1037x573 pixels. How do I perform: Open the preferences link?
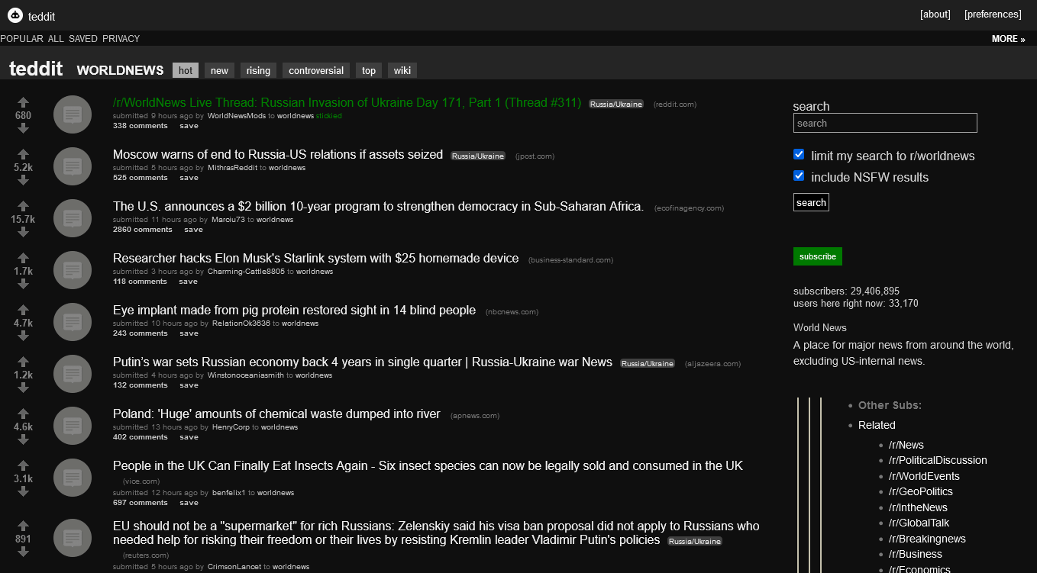point(993,14)
